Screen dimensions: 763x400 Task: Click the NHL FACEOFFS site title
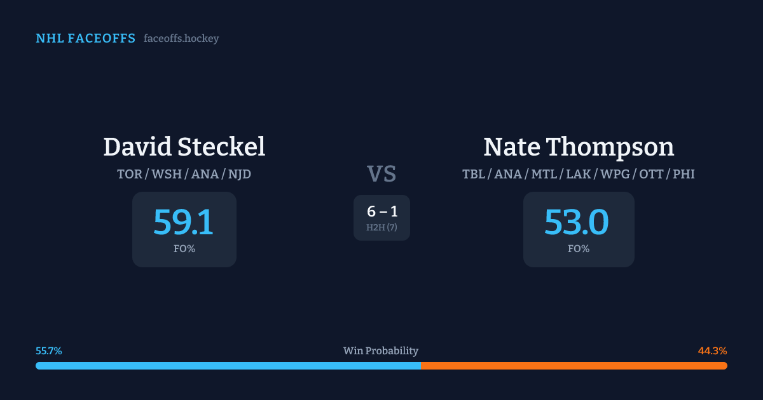[85, 39]
